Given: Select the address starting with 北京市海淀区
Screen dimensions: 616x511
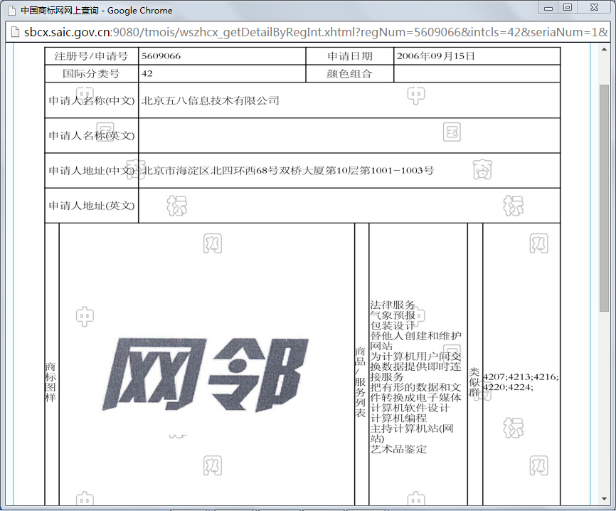Looking at the screenshot, I should coord(287,171).
